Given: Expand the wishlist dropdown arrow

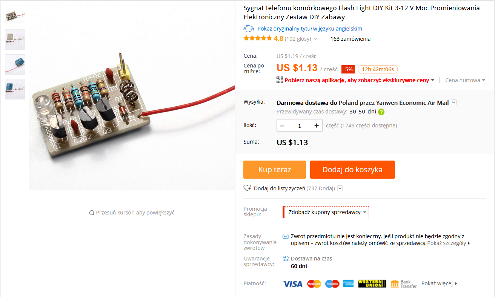Looking at the screenshot, I should 340,188.
